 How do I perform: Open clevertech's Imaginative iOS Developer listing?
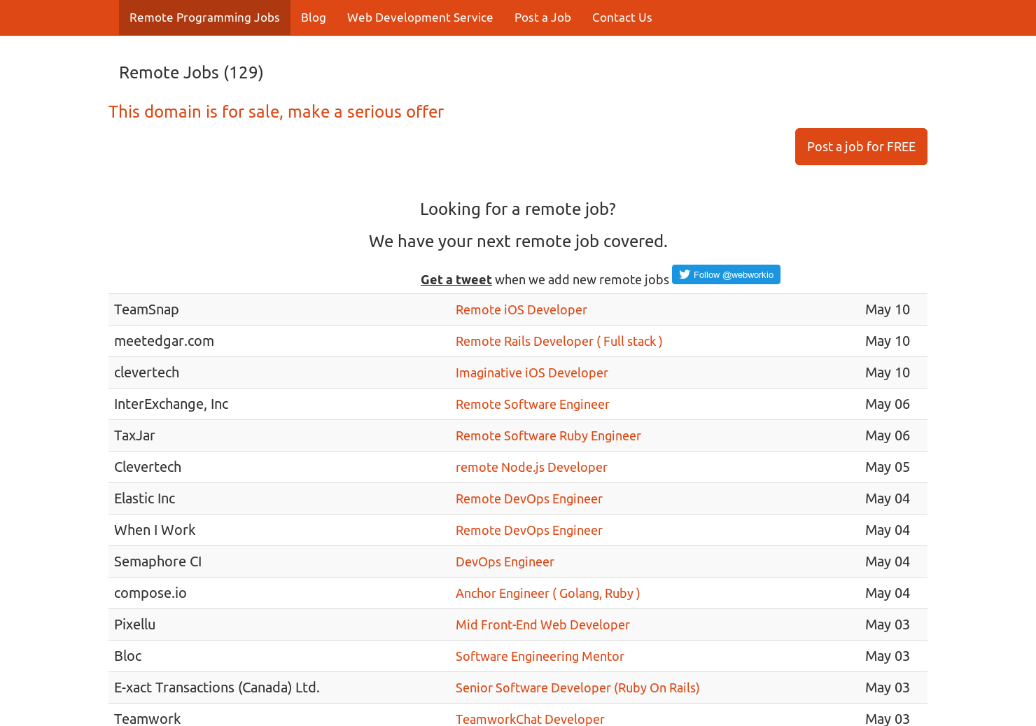pyautogui.click(x=531, y=372)
